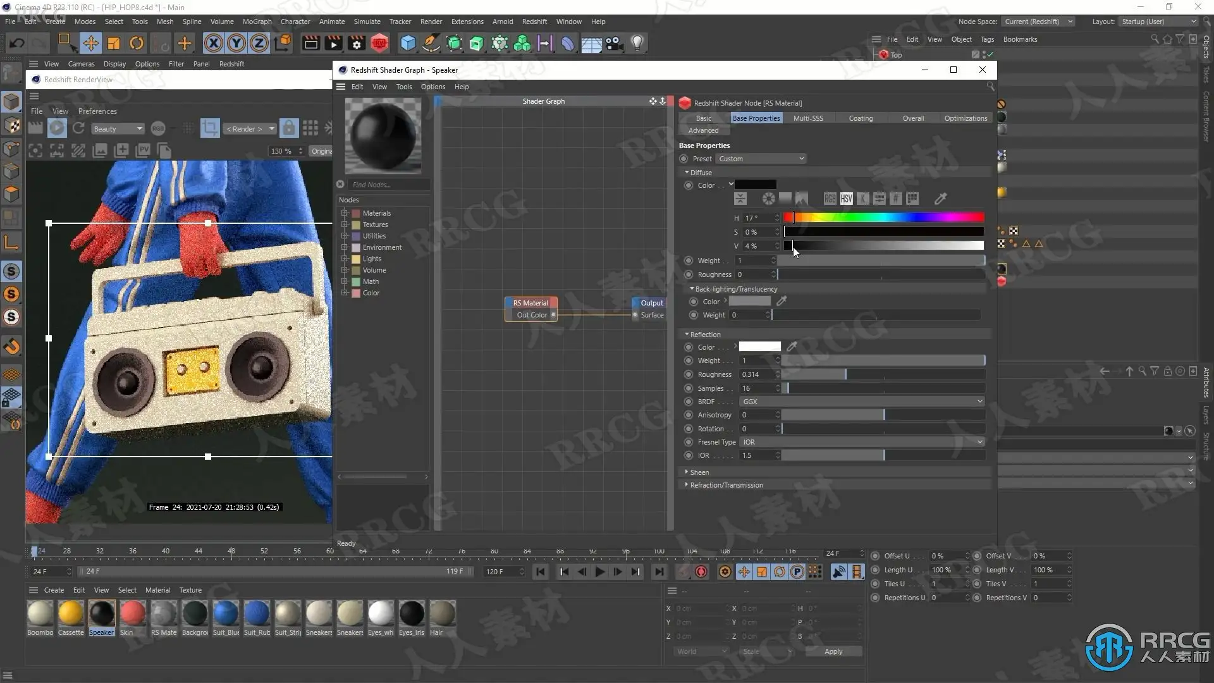
Task: Expand the Textures node category
Action: tap(345, 225)
